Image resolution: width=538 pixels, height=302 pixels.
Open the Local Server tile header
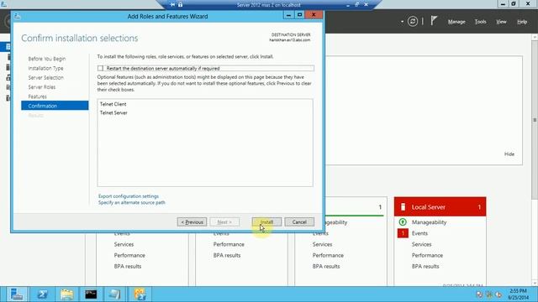[440, 207]
